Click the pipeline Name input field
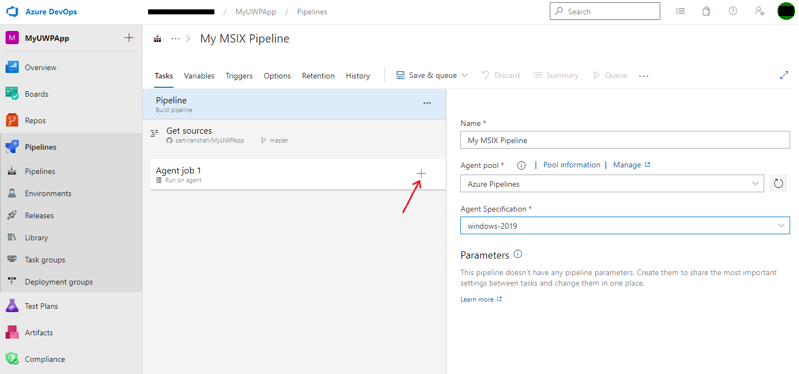 point(625,140)
